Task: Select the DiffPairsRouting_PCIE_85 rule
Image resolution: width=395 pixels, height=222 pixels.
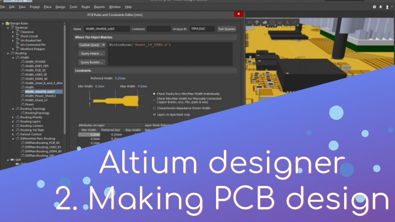Action: tap(42, 143)
